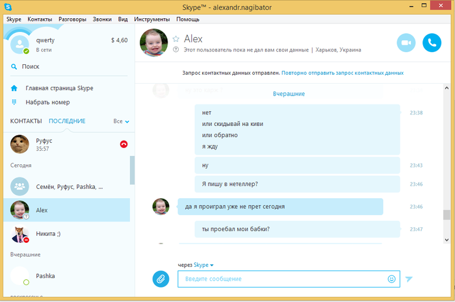This screenshot has width=455, height=302.
Task: Click the Skype logo in title bar
Action: pyautogui.click(x=8, y=6)
